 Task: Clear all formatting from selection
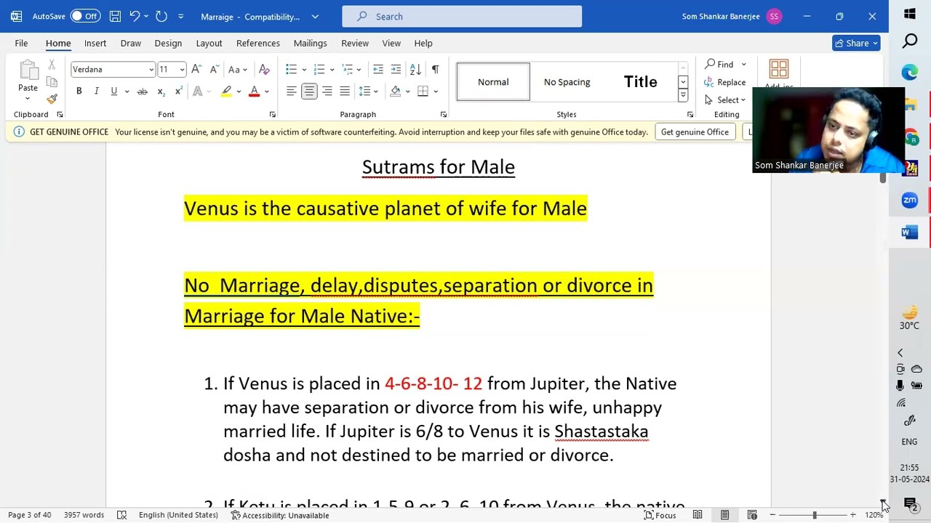264,69
